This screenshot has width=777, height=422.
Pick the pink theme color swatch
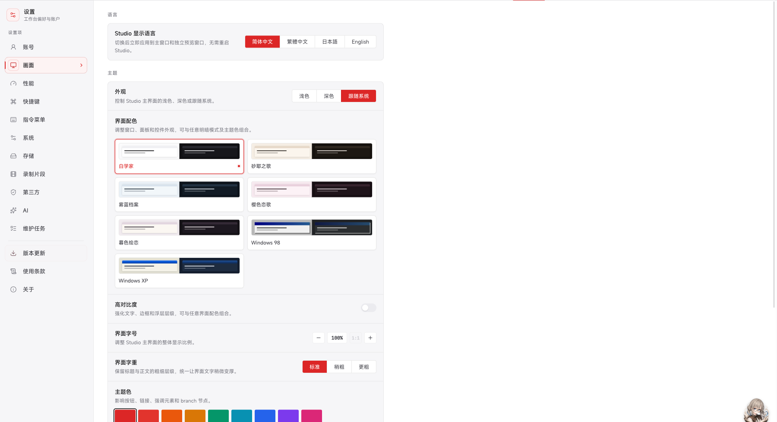(x=312, y=416)
